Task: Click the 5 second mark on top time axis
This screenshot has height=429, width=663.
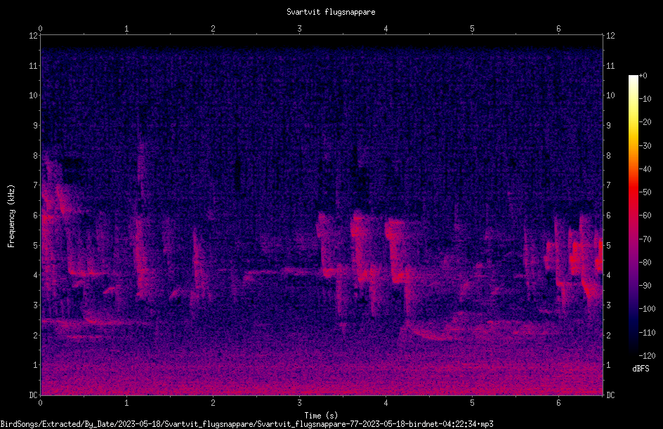Action: pyautogui.click(x=472, y=29)
